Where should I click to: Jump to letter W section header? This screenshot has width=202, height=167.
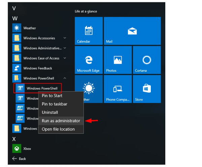[x=15, y=18]
